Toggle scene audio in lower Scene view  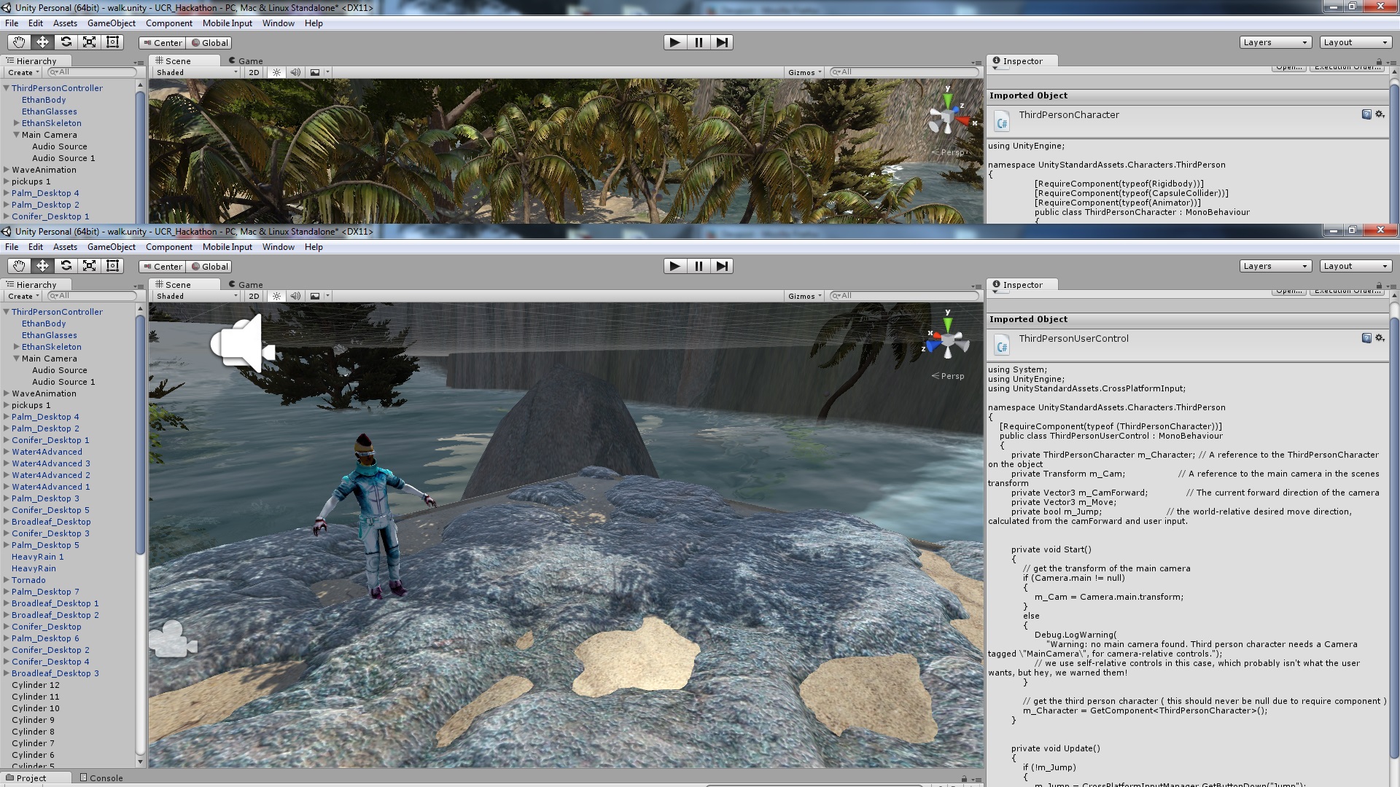(x=295, y=296)
